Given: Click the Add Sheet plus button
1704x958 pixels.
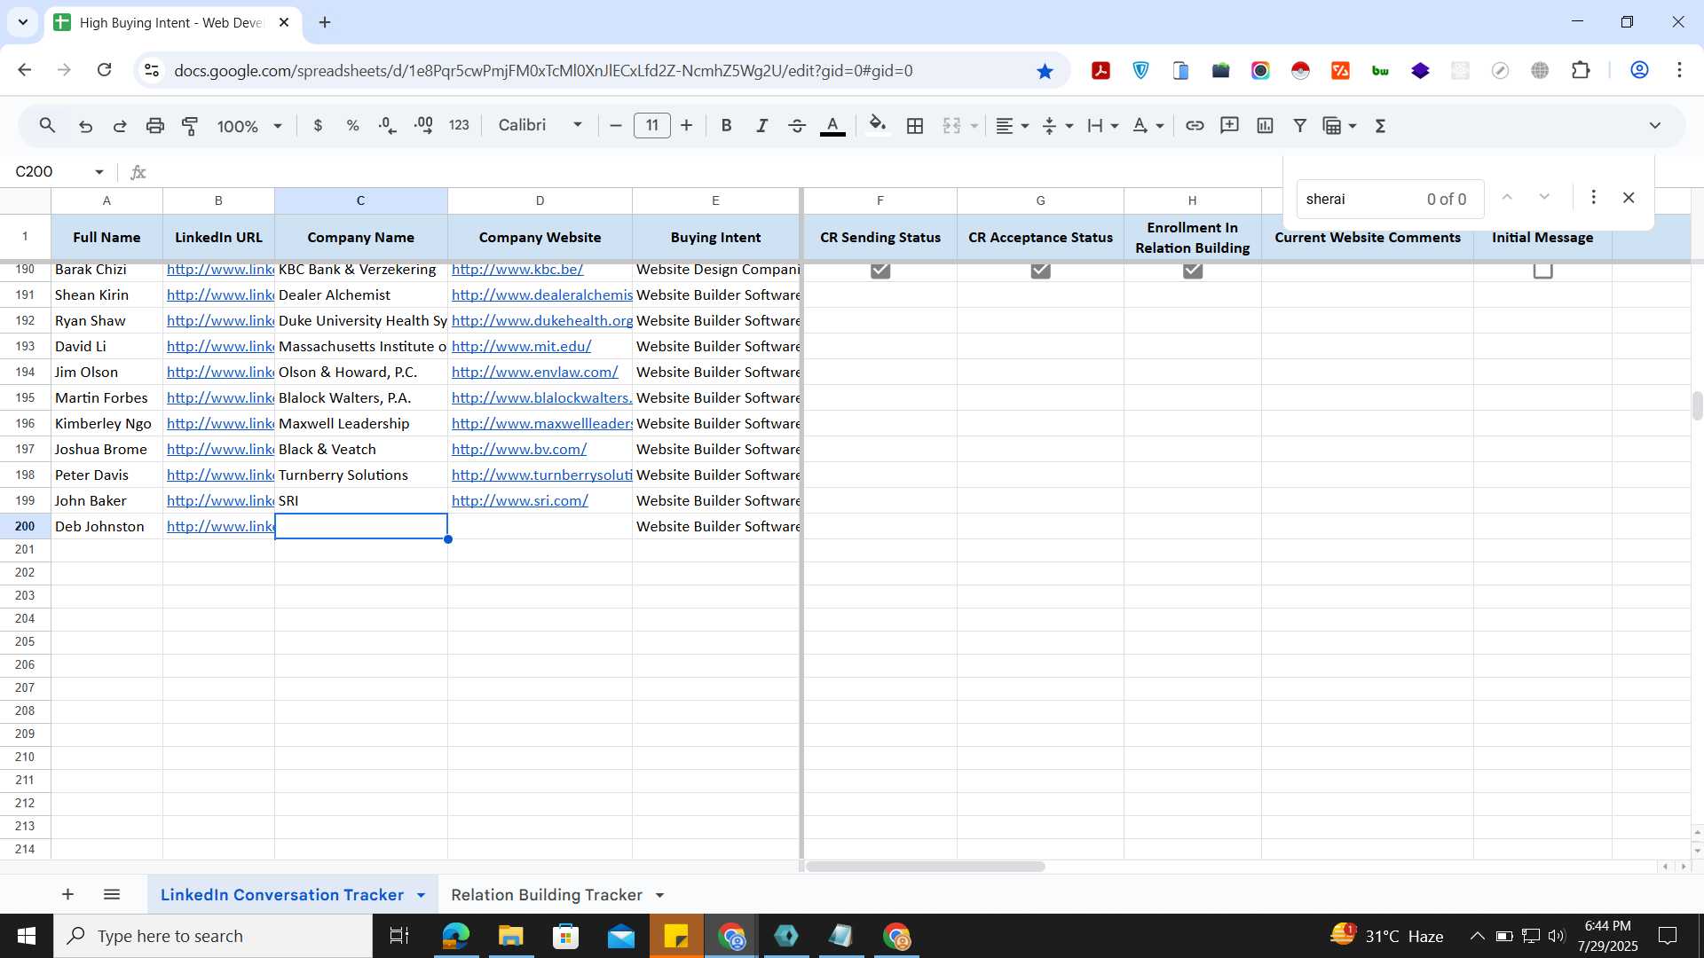Looking at the screenshot, I should pos(67,894).
